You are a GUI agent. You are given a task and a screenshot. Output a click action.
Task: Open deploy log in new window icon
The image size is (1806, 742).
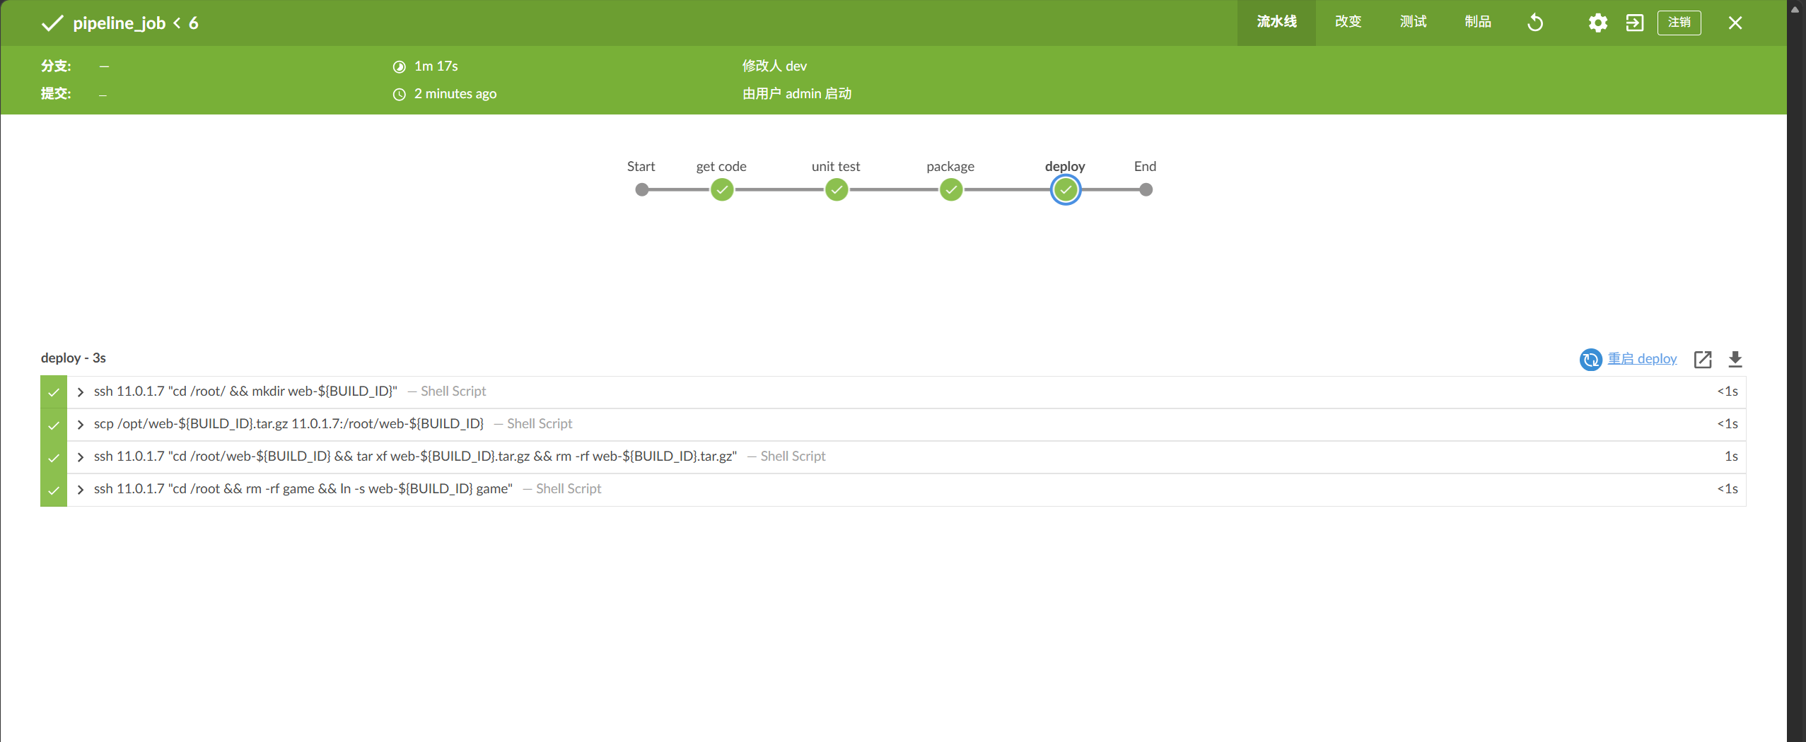click(x=1703, y=359)
